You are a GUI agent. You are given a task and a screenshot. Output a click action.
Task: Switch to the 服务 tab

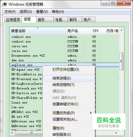[45, 20]
